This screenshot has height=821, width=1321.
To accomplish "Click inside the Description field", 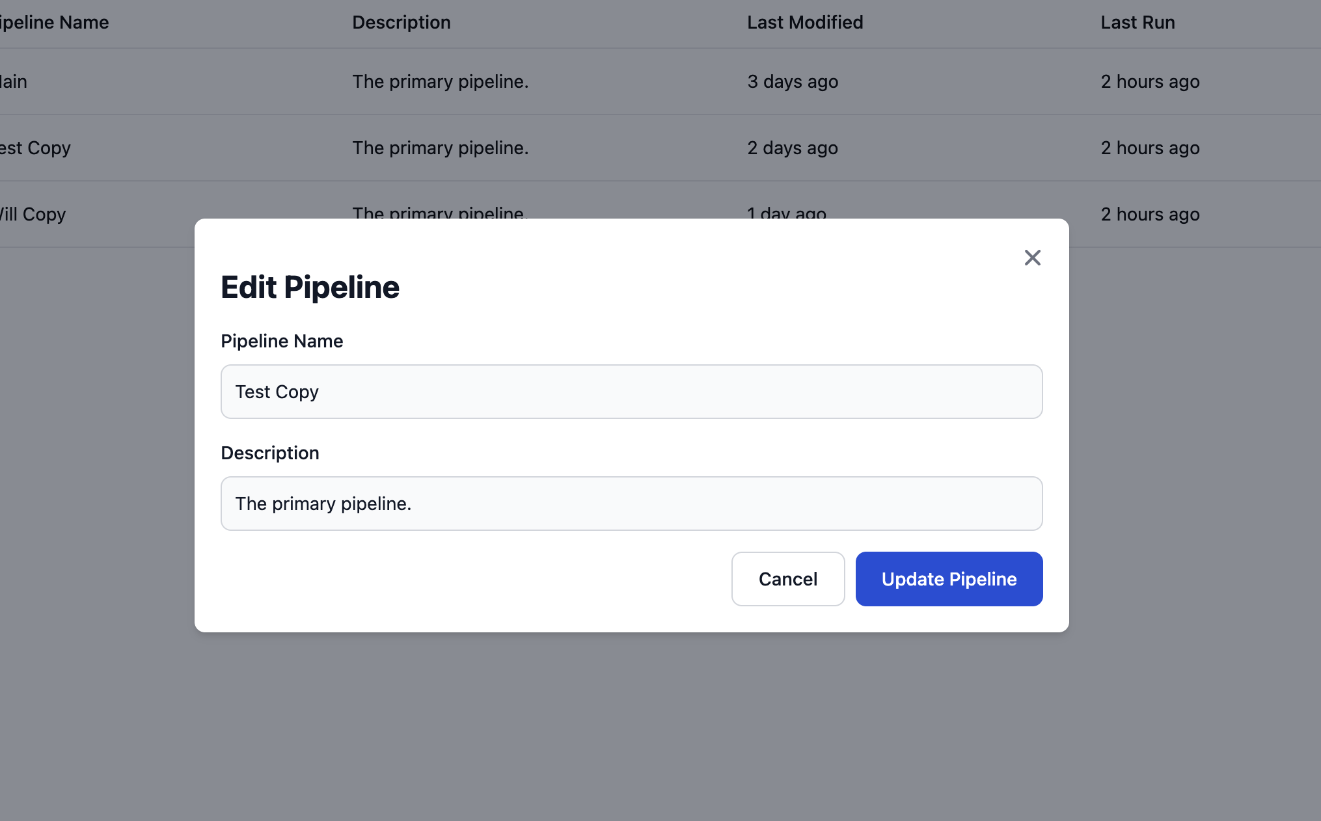I will click(x=631, y=504).
